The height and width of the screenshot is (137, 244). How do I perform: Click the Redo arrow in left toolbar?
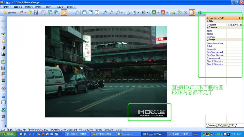click(x=3, y=27)
